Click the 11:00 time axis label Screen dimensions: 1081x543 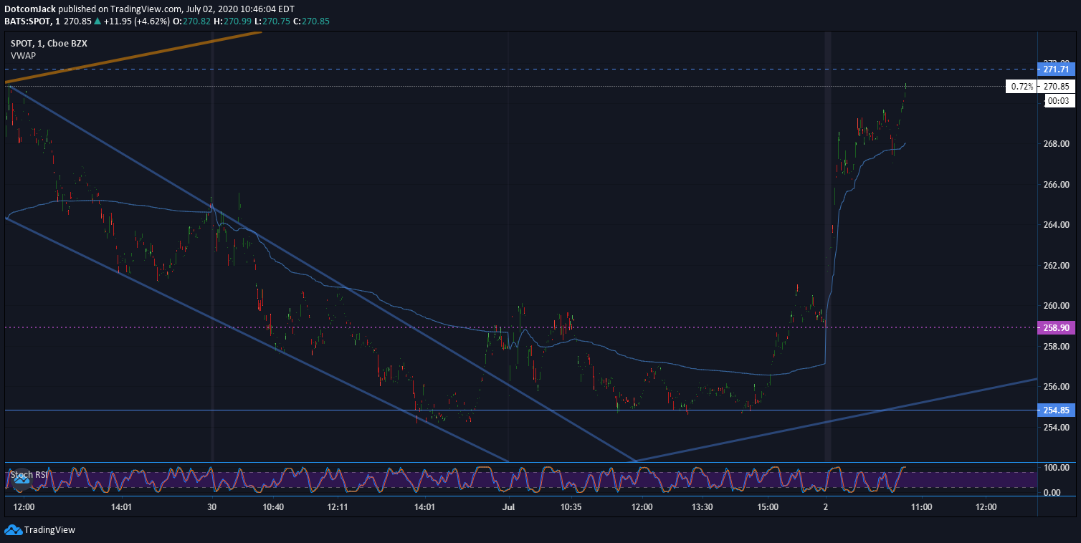921,507
